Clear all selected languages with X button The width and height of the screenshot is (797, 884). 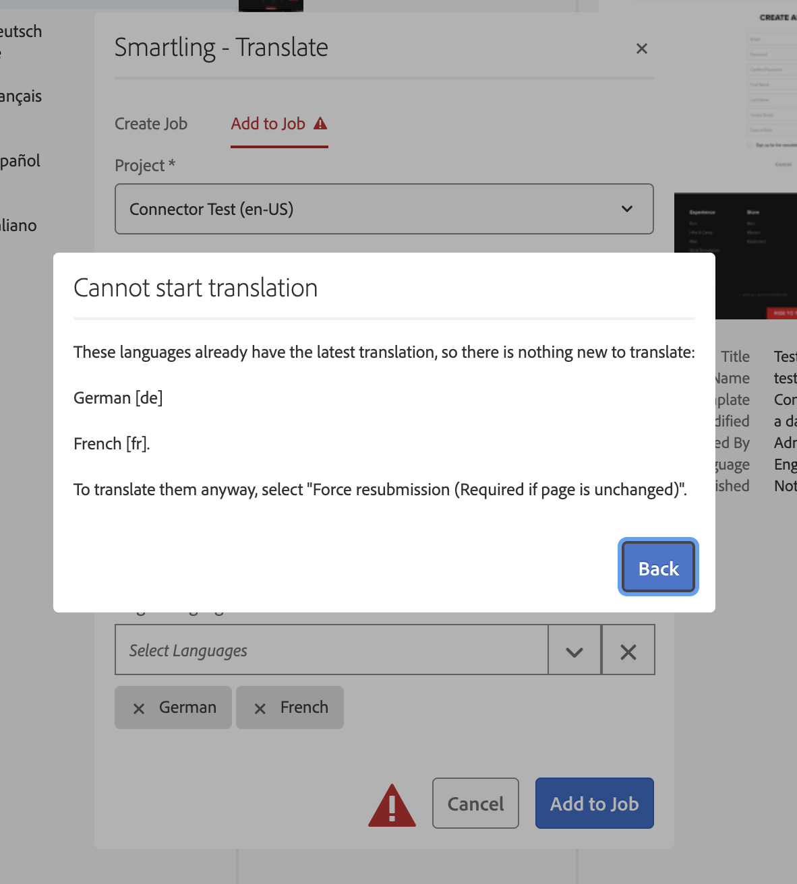(x=628, y=651)
